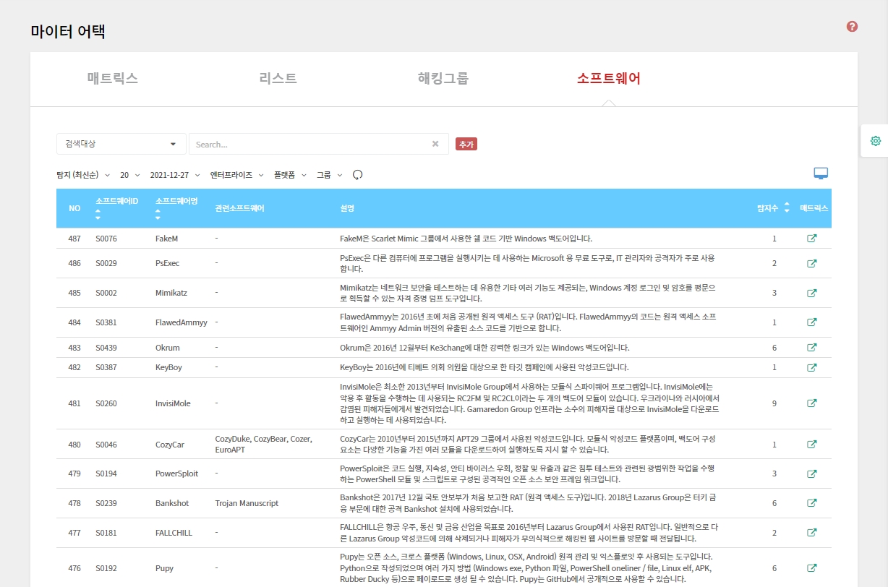Open matrix link for Bankshot row

click(x=811, y=503)
